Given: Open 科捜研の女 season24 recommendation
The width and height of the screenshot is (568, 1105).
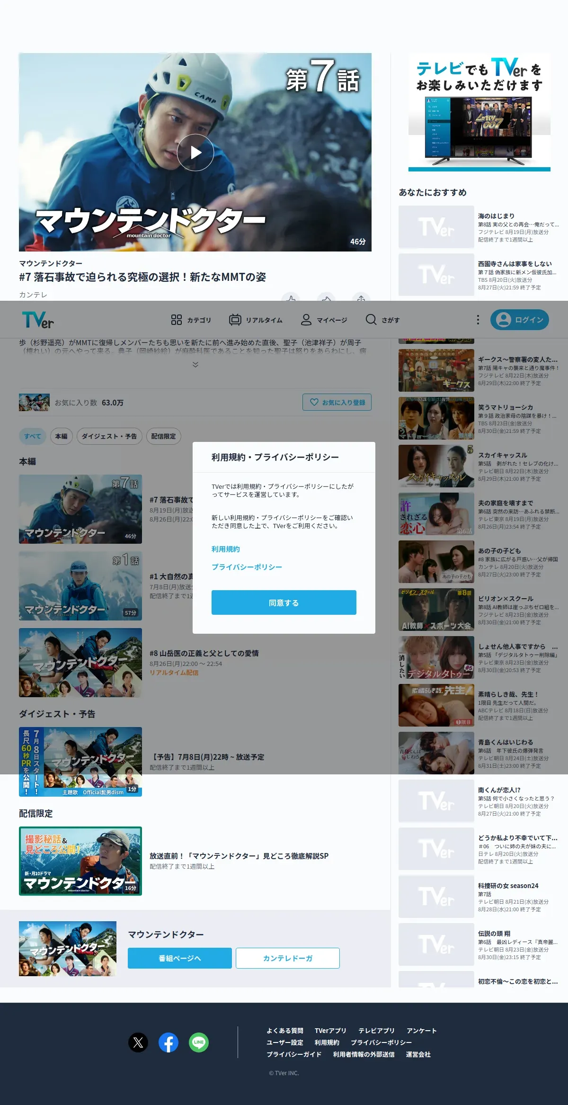Looking at the screenshot, I should (x=479, y=897).
